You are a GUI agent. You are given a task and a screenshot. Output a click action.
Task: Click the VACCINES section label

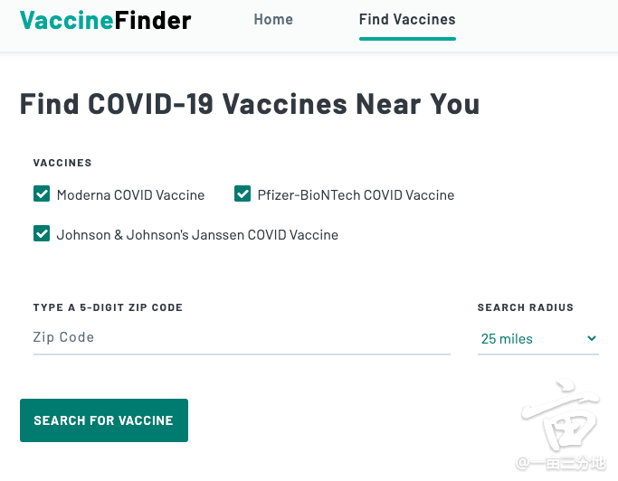tap(62, 163)
